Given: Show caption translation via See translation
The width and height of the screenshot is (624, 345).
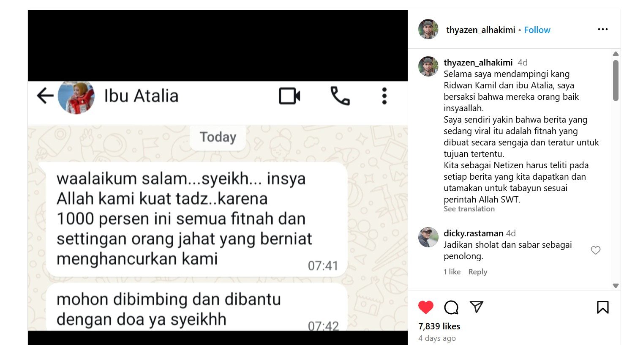Looking at the screenshot, I should [x=469, y=209].
